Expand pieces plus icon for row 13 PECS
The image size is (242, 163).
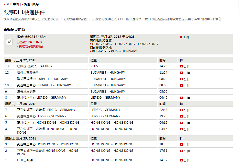[182, 66]
